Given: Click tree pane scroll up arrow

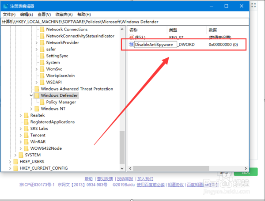Looking at the screenshot, I should [122, 29].
